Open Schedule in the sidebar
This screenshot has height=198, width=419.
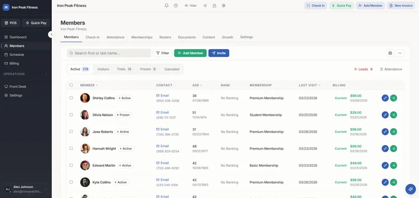(25, 55)
